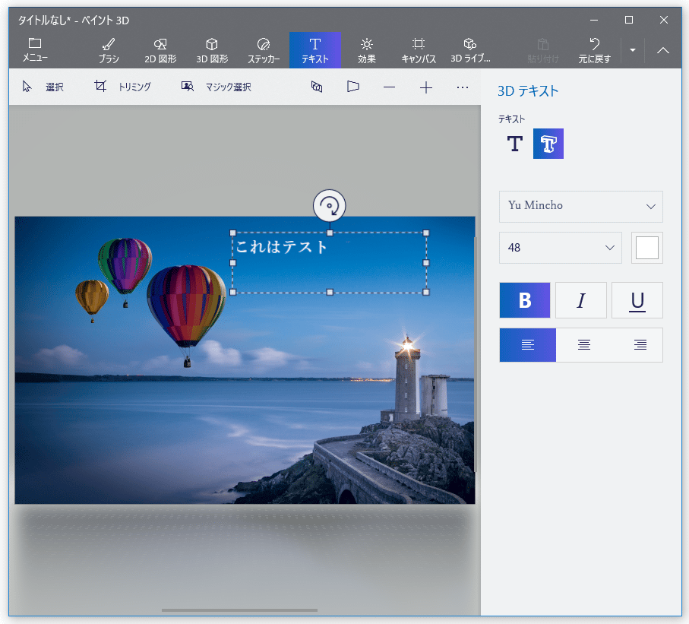
Task: Switch to the テキスト tab
Action: [315, 49]
